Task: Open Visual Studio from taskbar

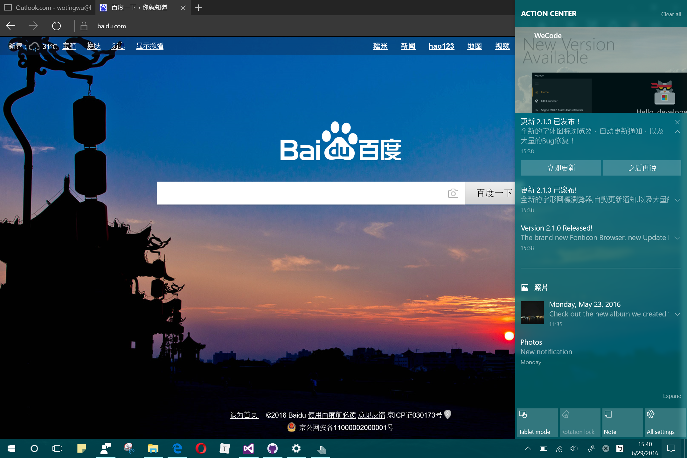Action: [249, 448]
